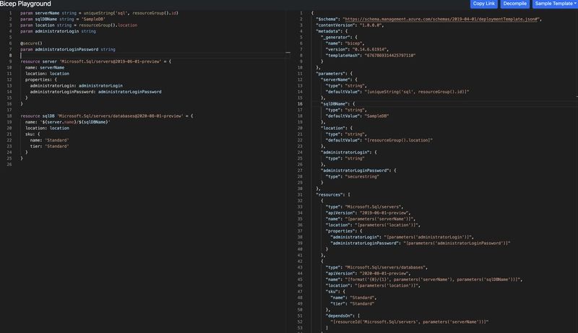
Task: Click the "defaultValue": "SampleDB" JSON line
Action: 357,116
